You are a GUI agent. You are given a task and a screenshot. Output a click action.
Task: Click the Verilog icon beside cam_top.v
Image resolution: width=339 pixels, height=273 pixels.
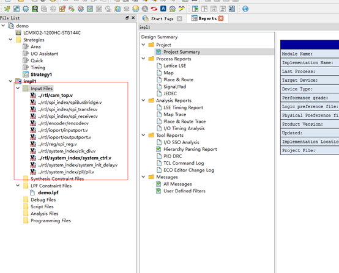coord(33,95)
